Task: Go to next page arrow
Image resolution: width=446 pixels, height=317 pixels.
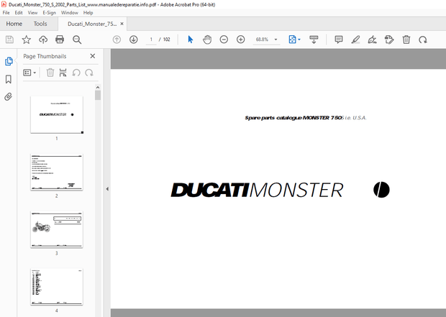Action: pyautogui.click(x=133, y=40)
